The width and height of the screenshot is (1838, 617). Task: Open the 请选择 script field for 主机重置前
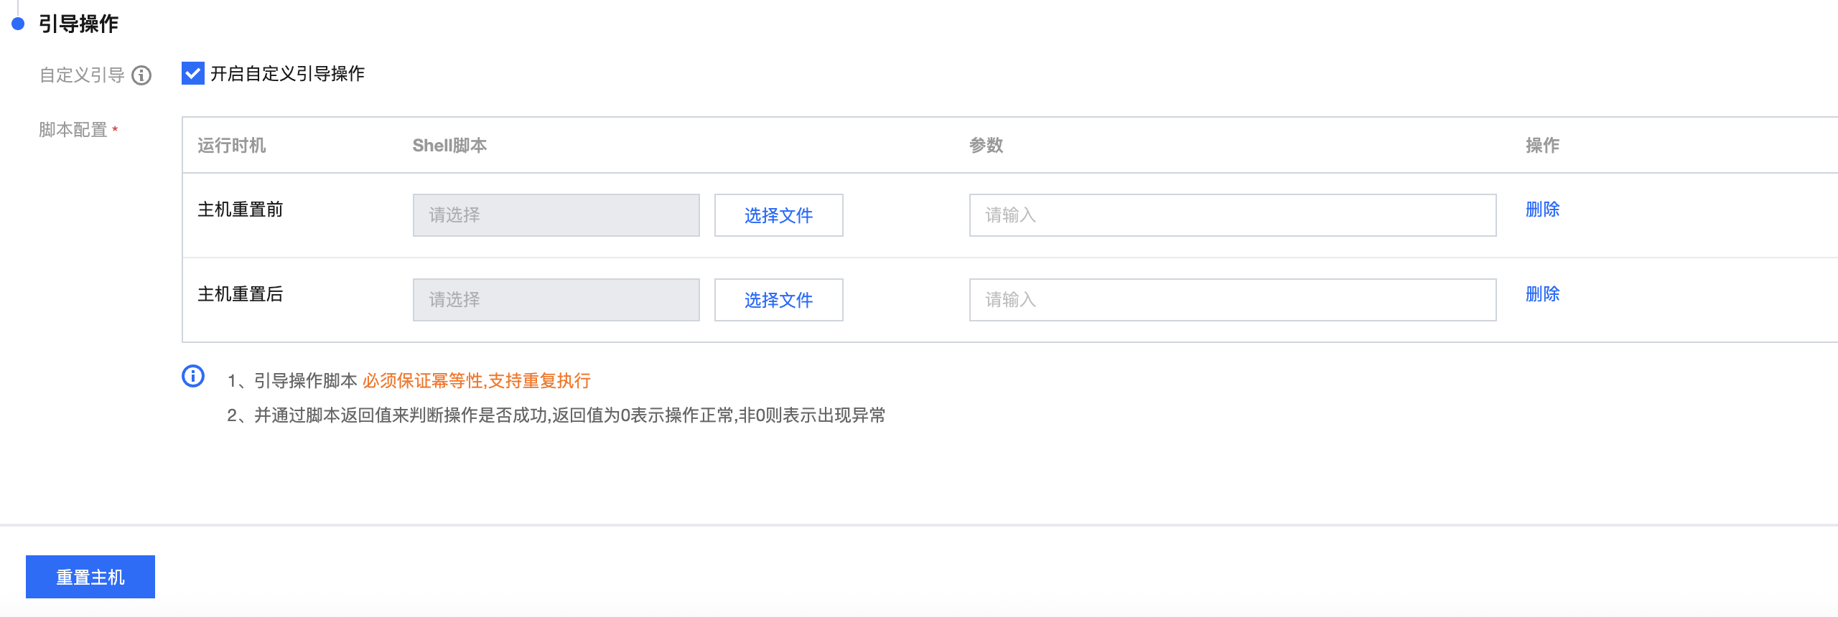point(556,215)
